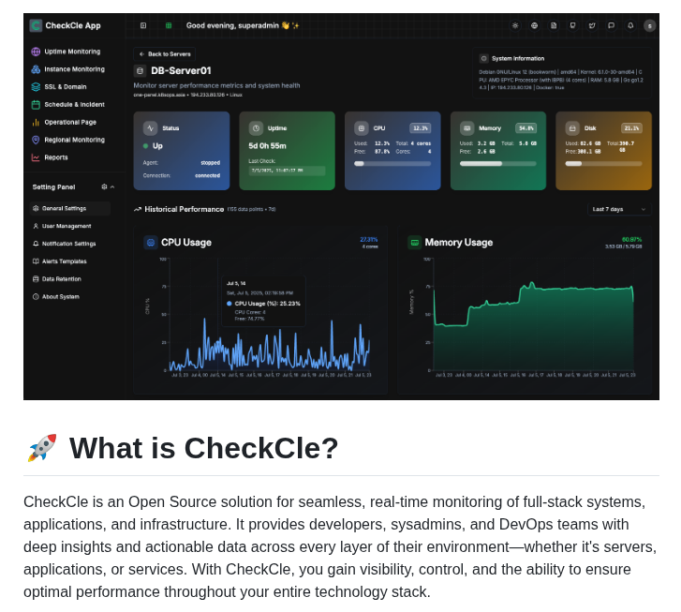The width and height of the screenshot is (681, 612).
Task: Switch theme with the sun icon
Action: pos(515,25)
